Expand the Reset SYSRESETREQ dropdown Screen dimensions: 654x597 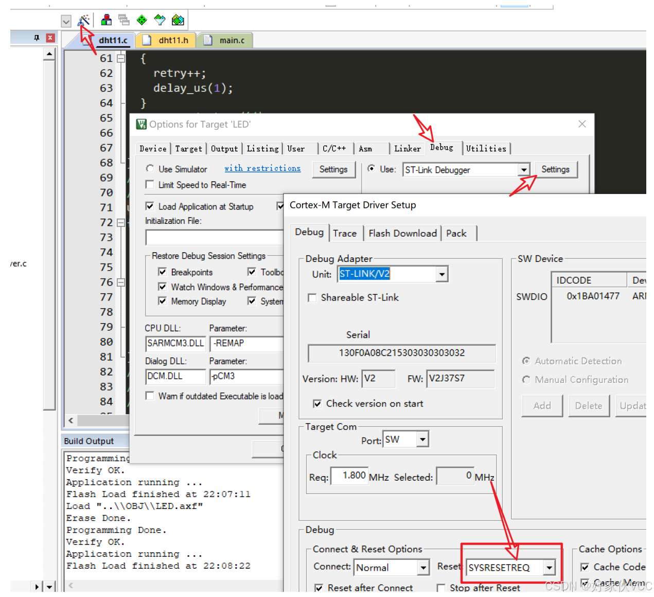549,568
